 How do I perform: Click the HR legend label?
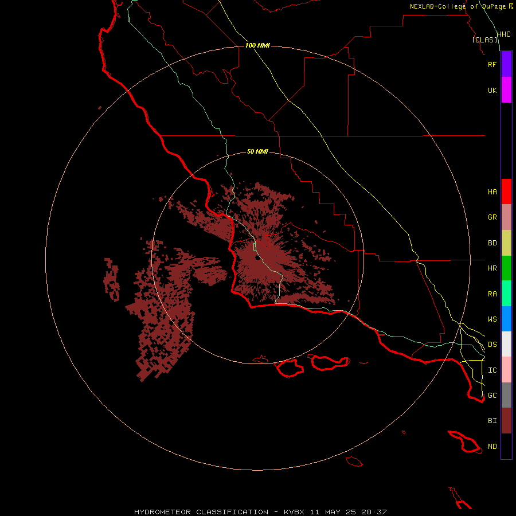tap(492, 268)
